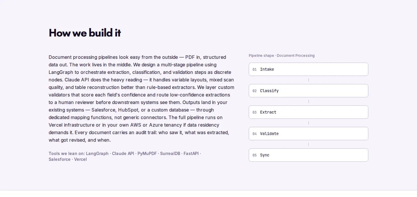Click the connector line between Intake and Classify

click(x=308, y=80)
